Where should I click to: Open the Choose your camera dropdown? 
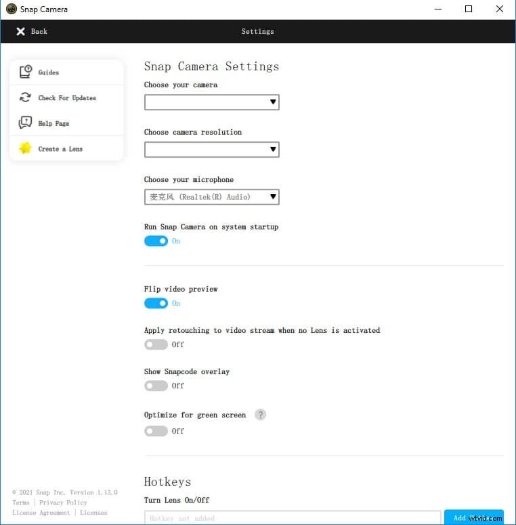211,102
